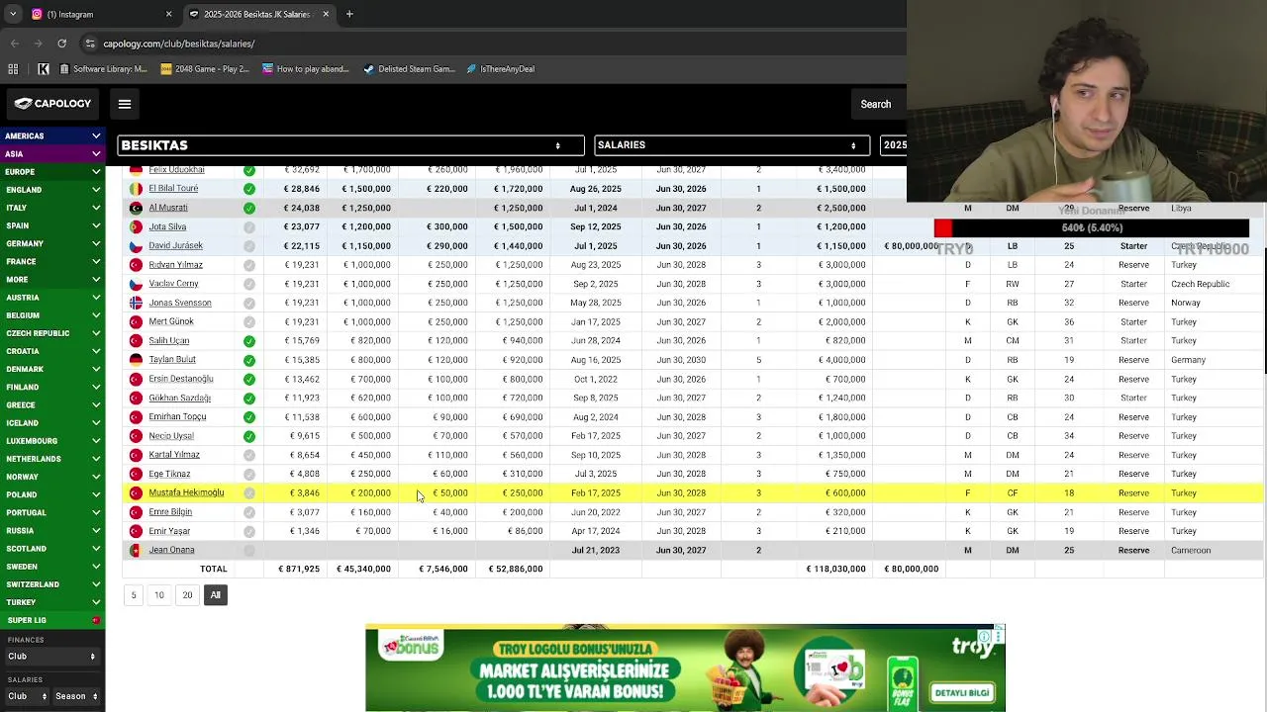
Task: Open the bookmarks apps grid icon
Action: (13, 69)
